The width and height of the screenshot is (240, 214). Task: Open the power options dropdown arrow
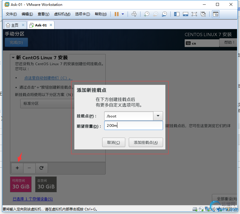[x=123, y=14]
